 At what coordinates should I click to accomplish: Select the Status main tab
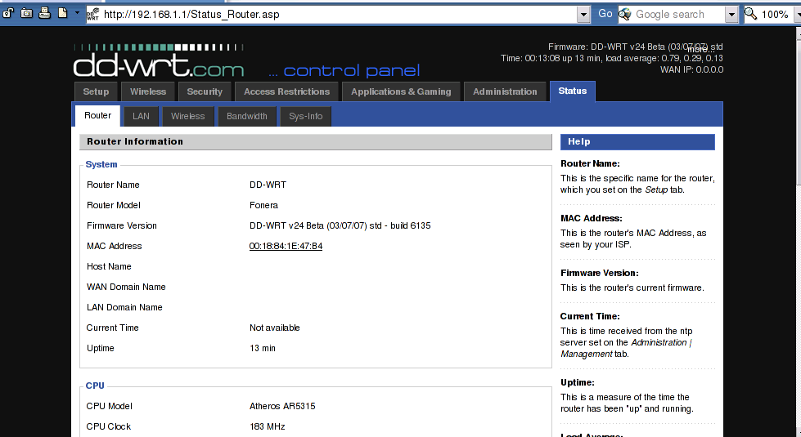[572, 91]
